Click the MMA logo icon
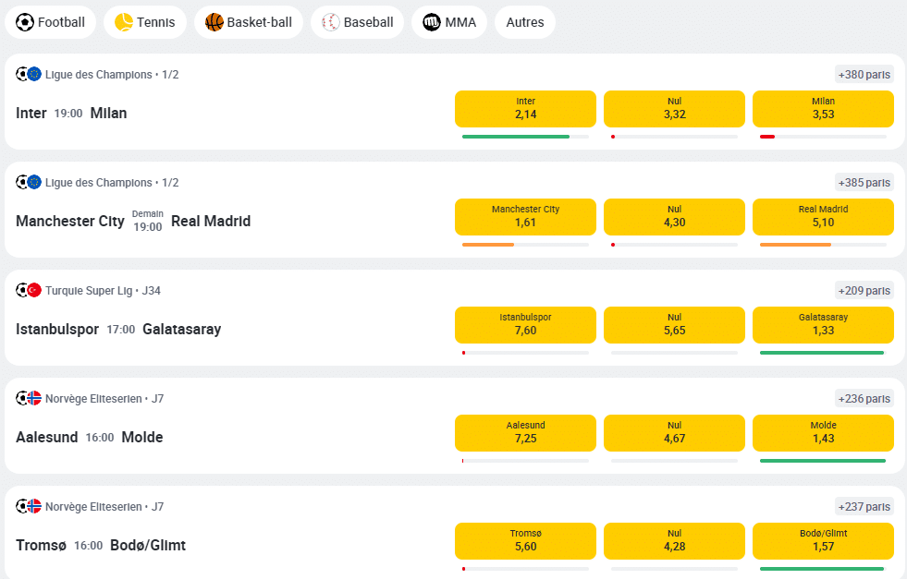Screen dimensions: 907x579 pos(432,22)
